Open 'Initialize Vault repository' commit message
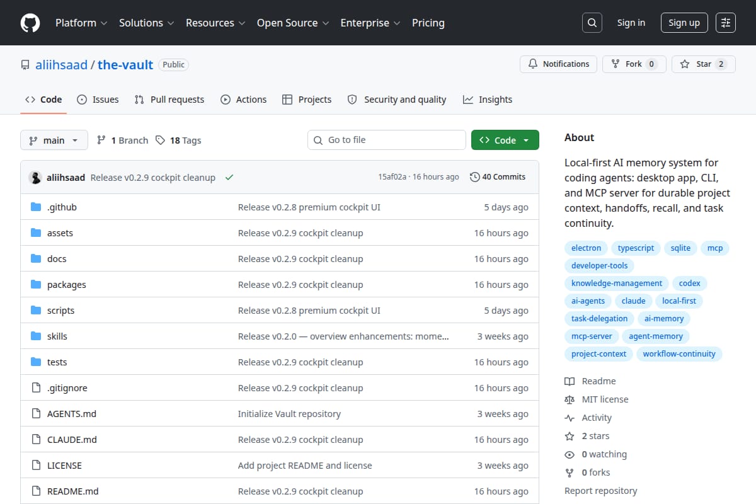 tap(289, 414)
